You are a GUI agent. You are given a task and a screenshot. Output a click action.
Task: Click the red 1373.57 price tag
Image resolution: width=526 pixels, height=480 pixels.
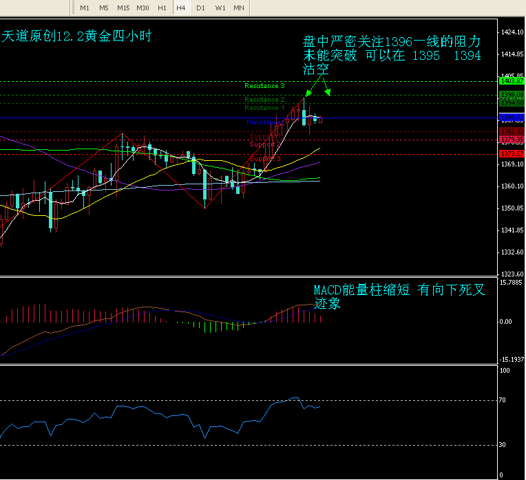(512, 154)
